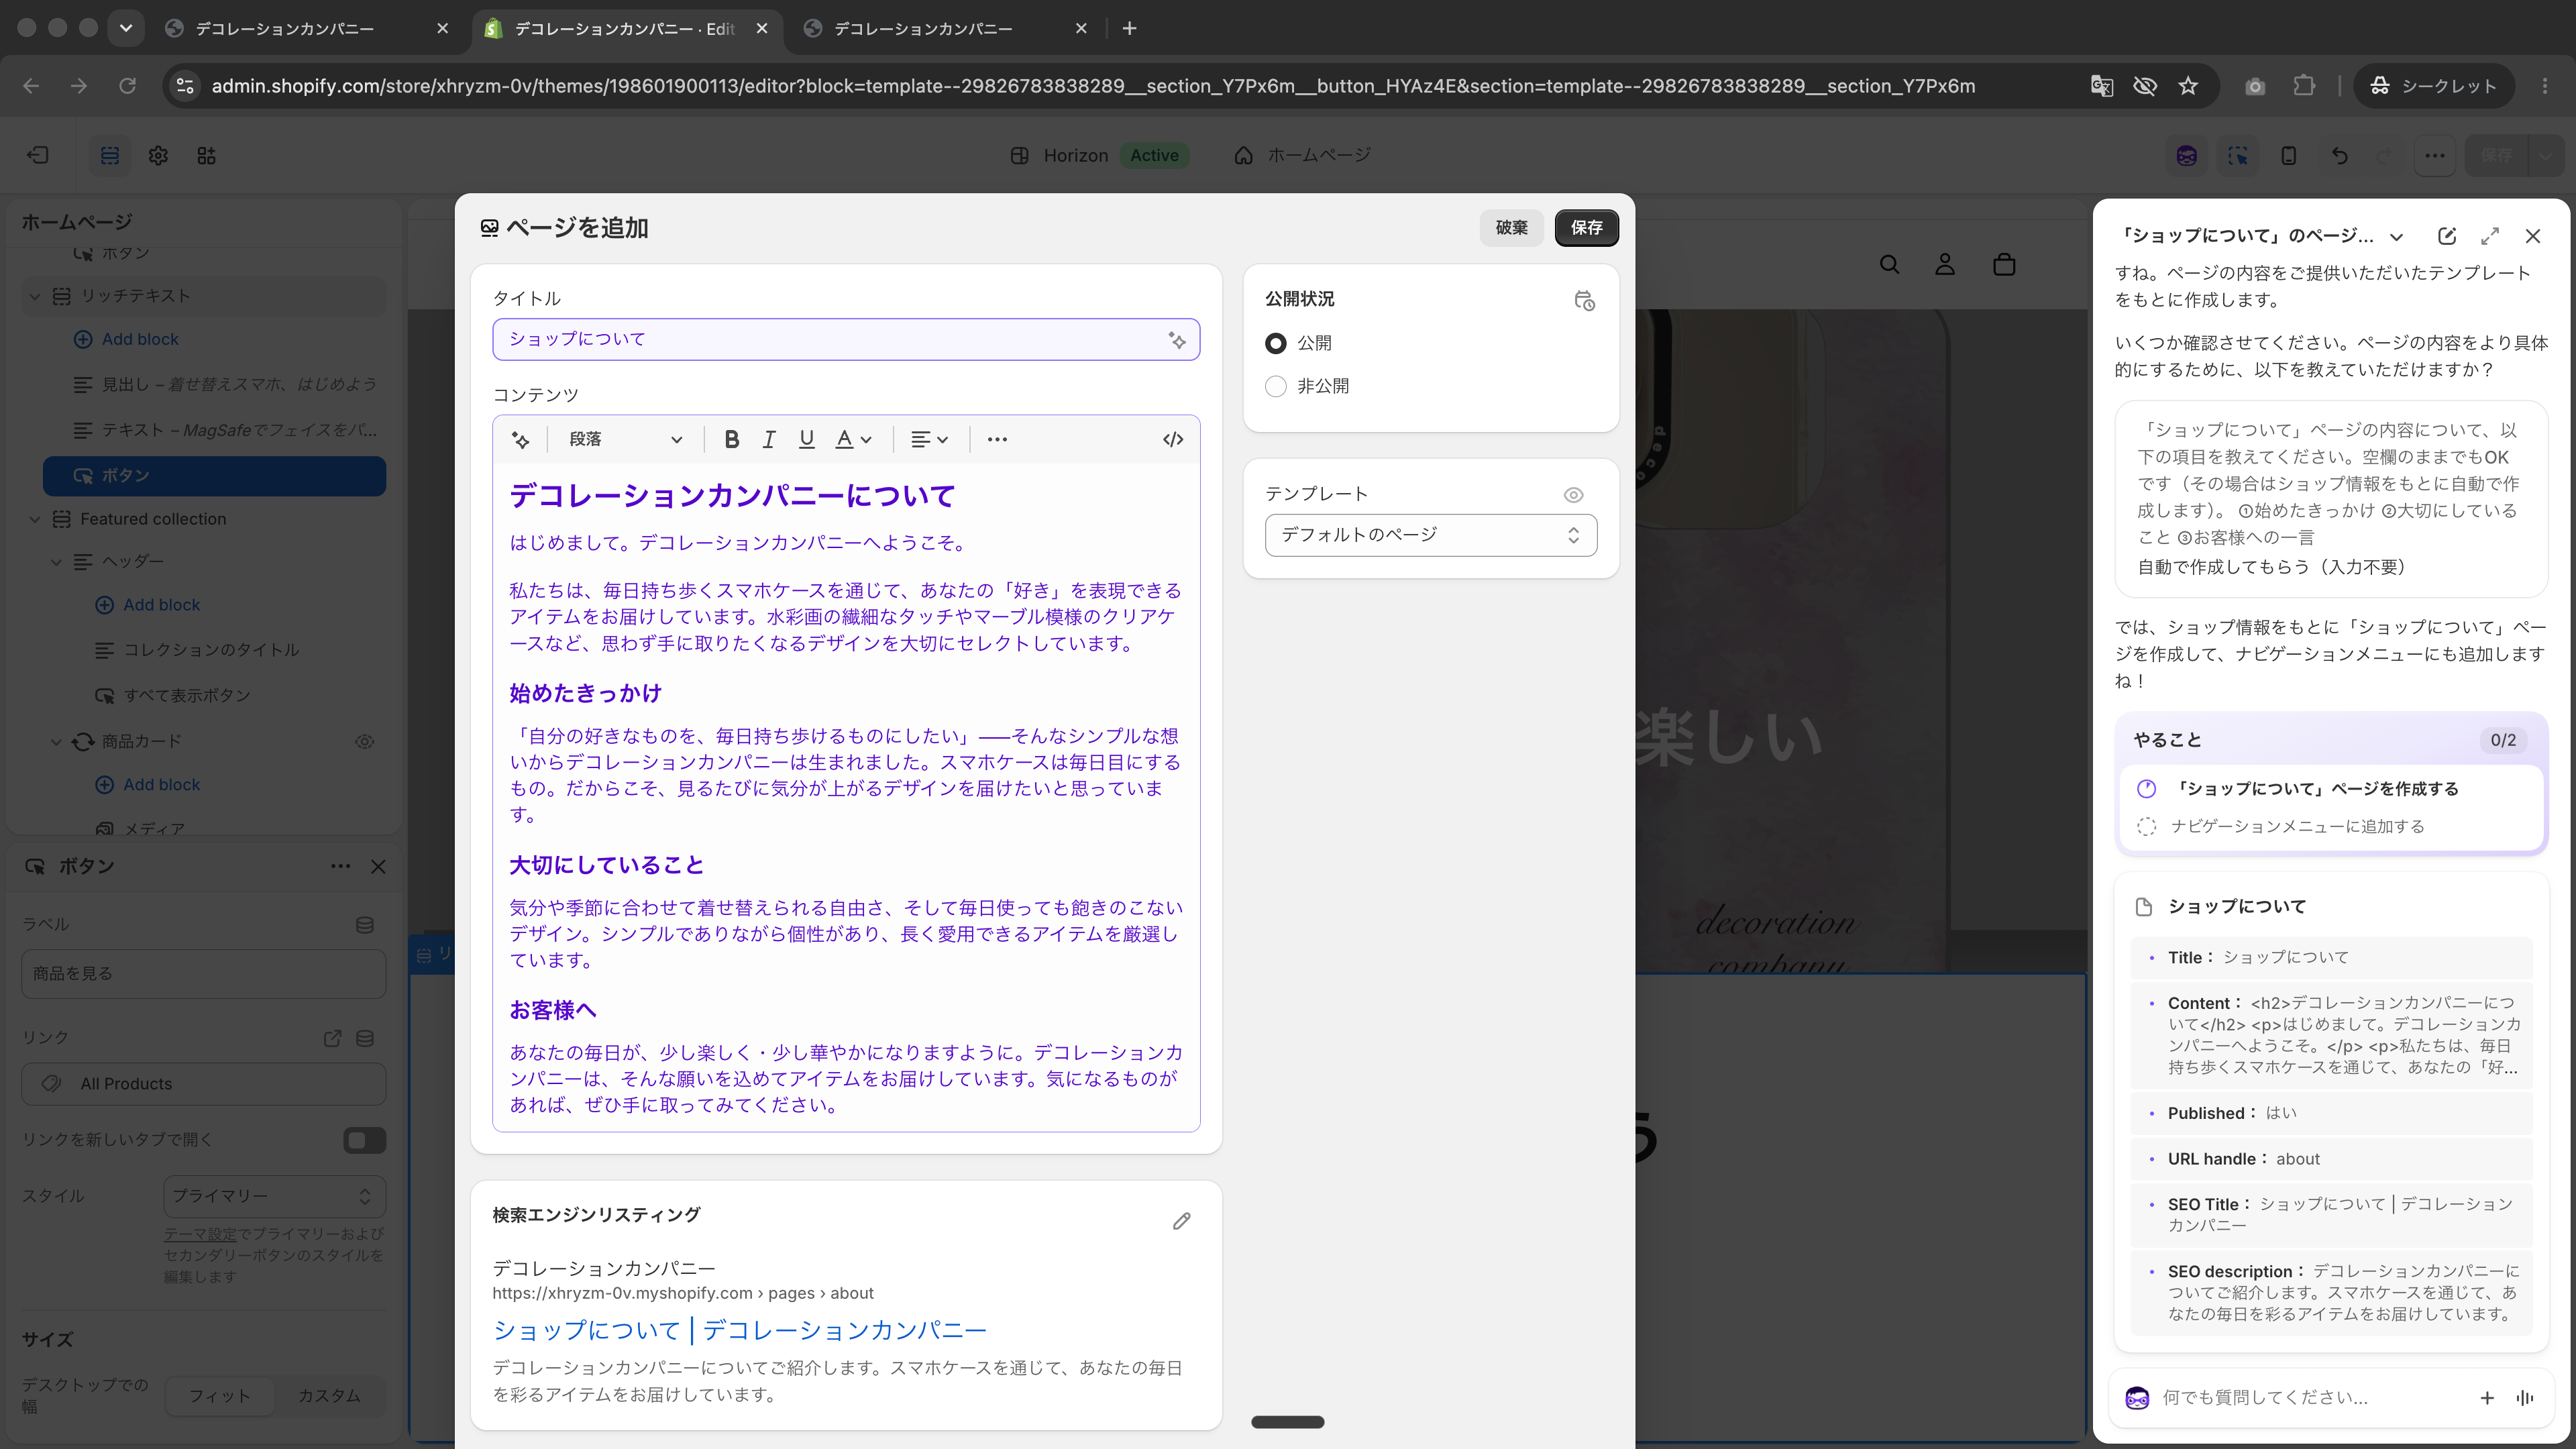Image resolution: width=2576 pixels, height=1449 pixels.
Task: Click Bold formatting in content editor
Action: click(x=731, y=439)
